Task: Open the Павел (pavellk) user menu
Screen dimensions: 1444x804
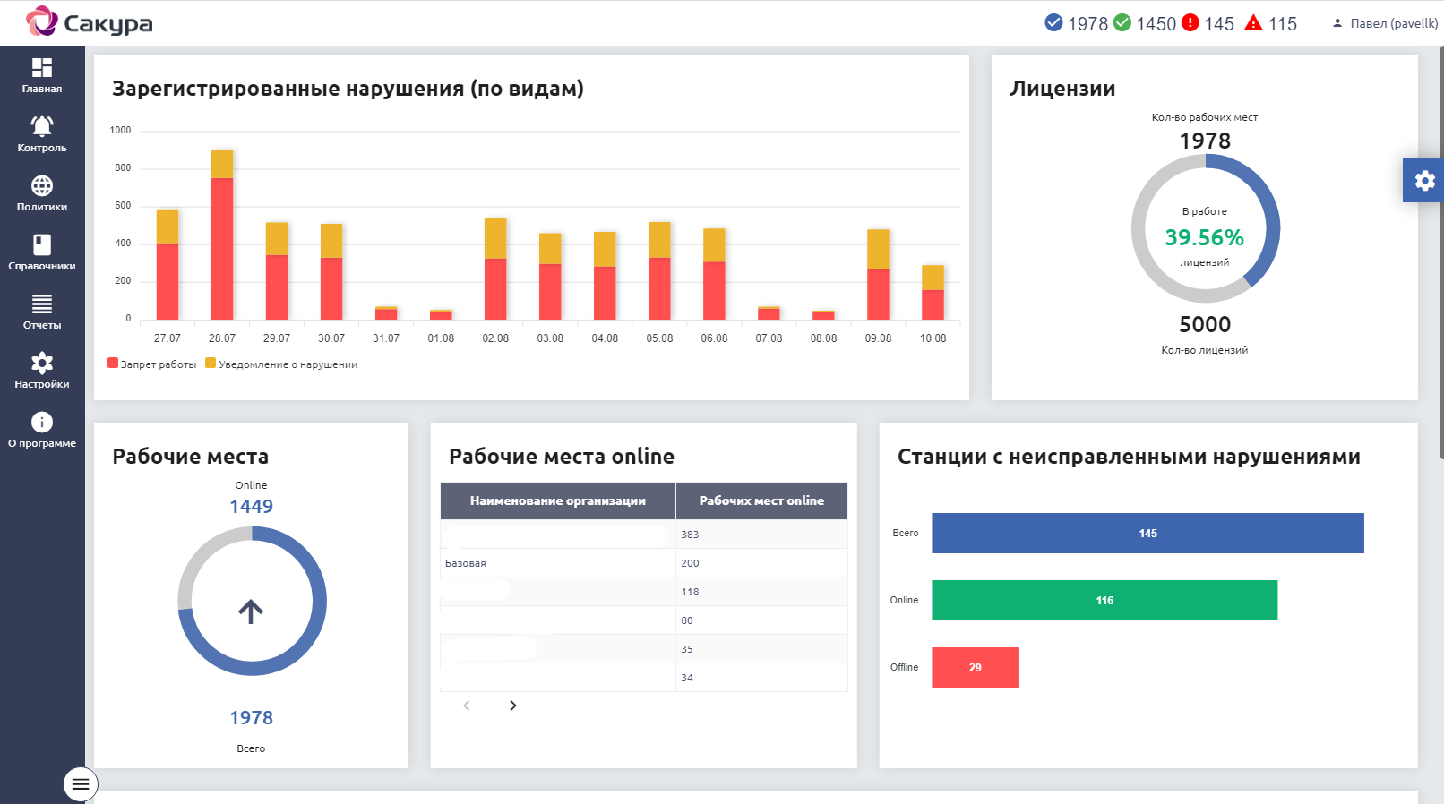Action: pyautogui.click(x=1386, y=23)
